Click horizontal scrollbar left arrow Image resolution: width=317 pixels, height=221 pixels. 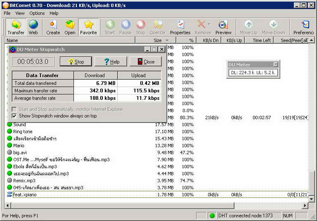[x=8, y=206]
